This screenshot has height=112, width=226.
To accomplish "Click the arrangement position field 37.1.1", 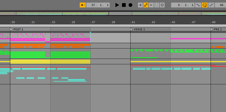I will [x=98, y=5].
